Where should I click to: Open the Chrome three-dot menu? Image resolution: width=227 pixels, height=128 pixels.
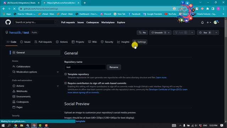[224, 9]
